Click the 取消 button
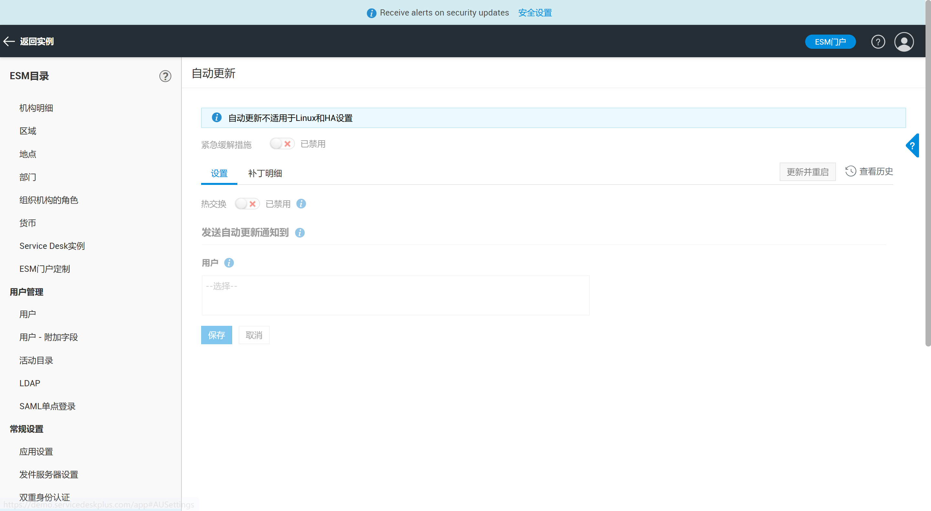Screen dimensions: 931x511 click(x=254, y=335)
